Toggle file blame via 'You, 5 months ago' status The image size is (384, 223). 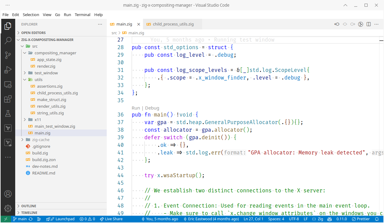click(x=160, y=219)
